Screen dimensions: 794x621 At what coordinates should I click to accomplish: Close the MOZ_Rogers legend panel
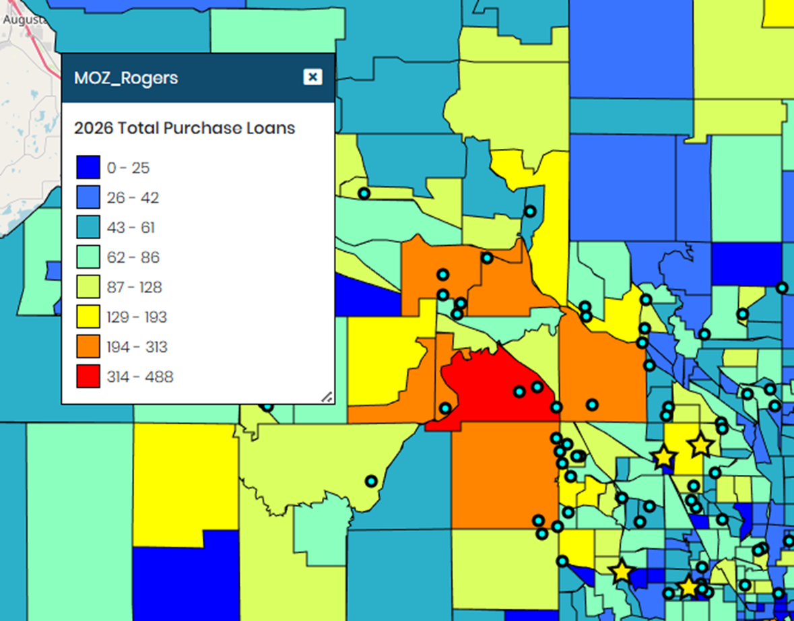(x=312, y=77)
